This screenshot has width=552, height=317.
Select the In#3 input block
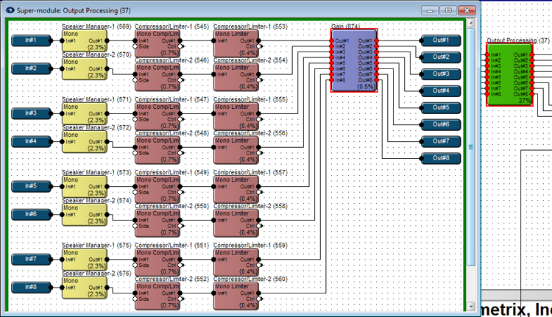[x=31, y=113]
